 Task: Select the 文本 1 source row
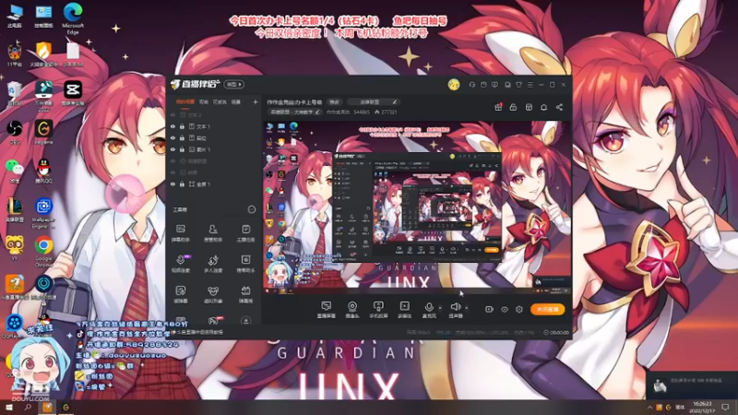(214, 126)
